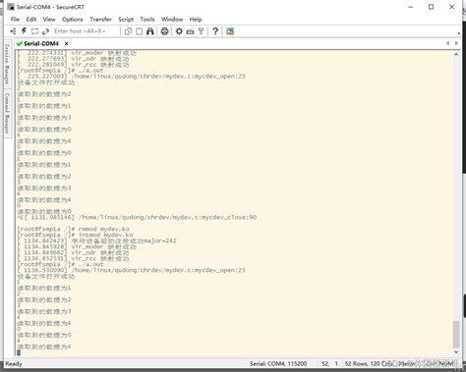466x372 pixels.
Task: Click the Reconnect link icon
Action: 45,31
